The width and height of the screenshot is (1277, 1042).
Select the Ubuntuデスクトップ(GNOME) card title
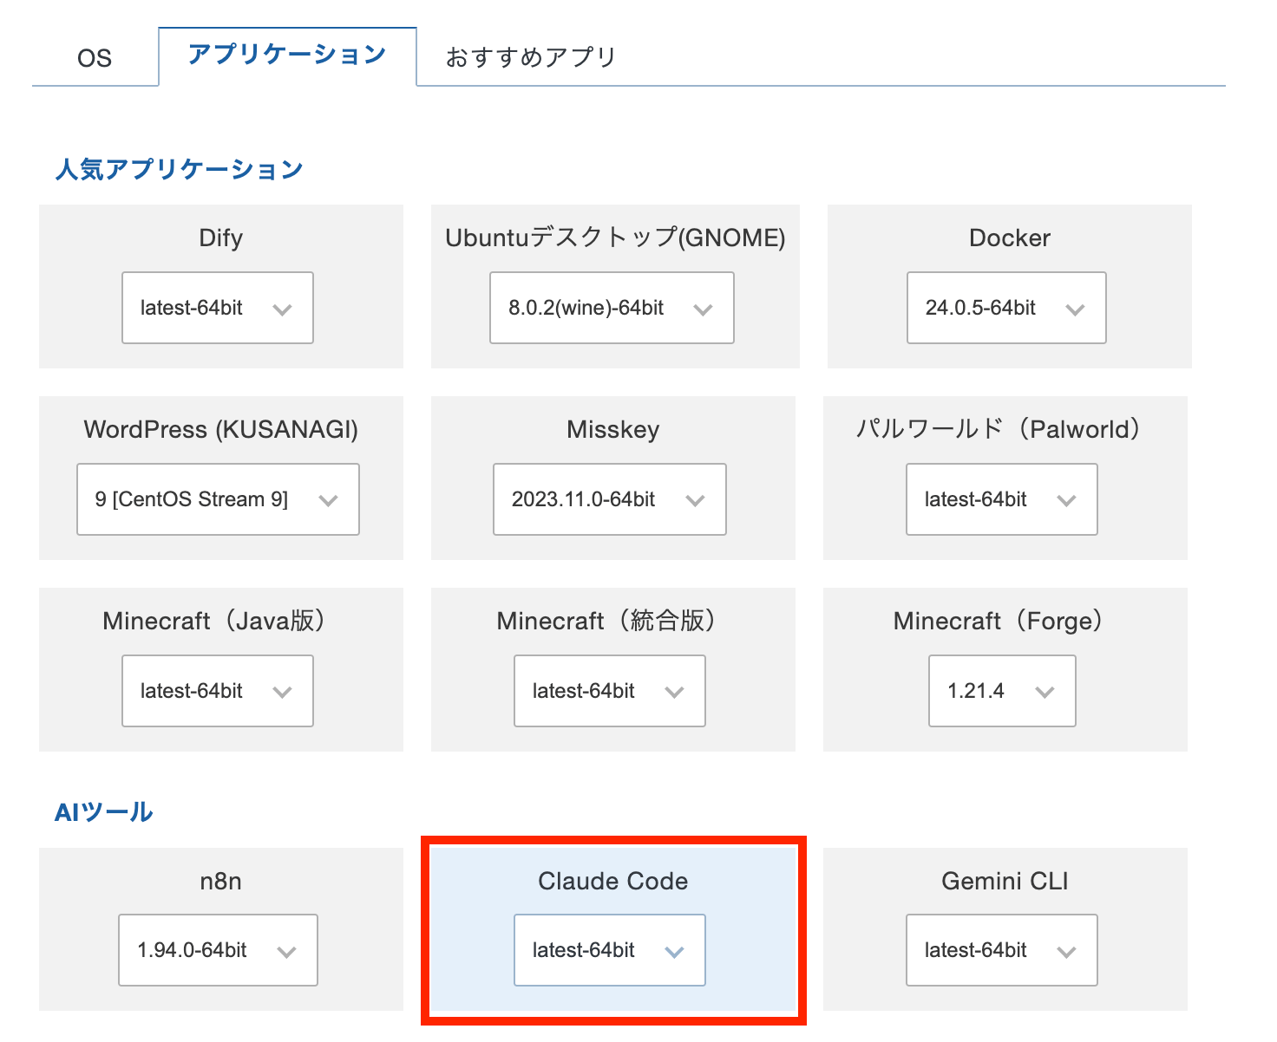[x=615, y=238]
